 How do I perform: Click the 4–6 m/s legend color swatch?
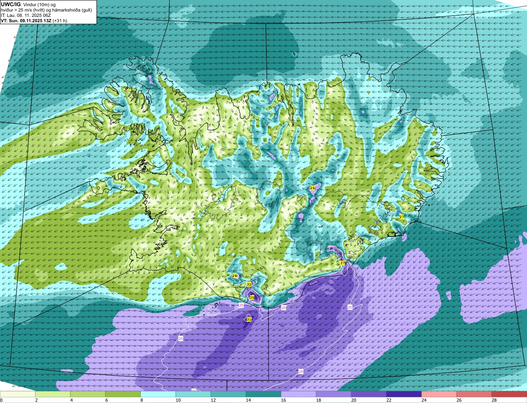(88, 394)
